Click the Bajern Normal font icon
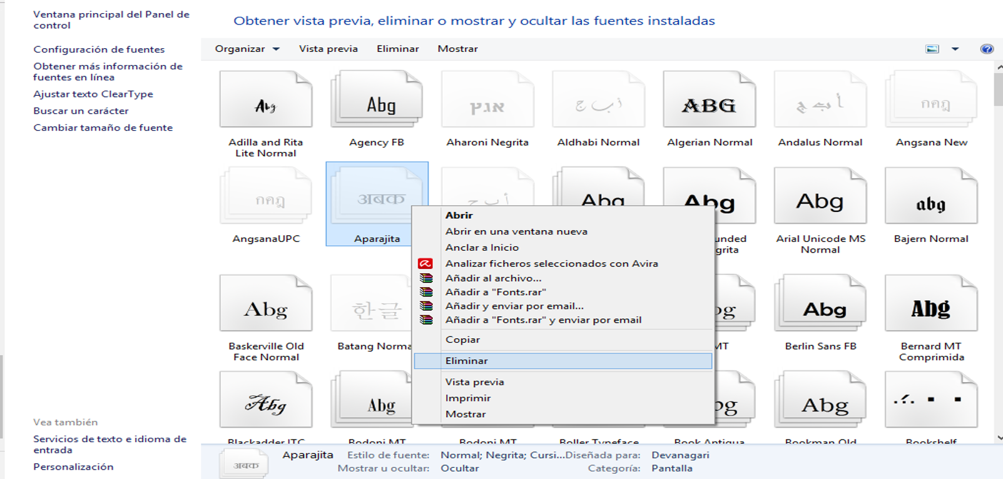This screenshot has width=1003, height=479. click(930, 196)
